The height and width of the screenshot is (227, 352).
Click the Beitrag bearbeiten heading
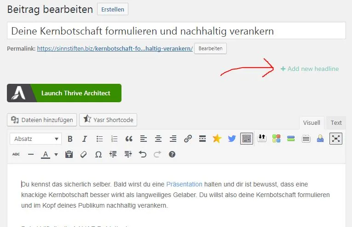[50, 10]
